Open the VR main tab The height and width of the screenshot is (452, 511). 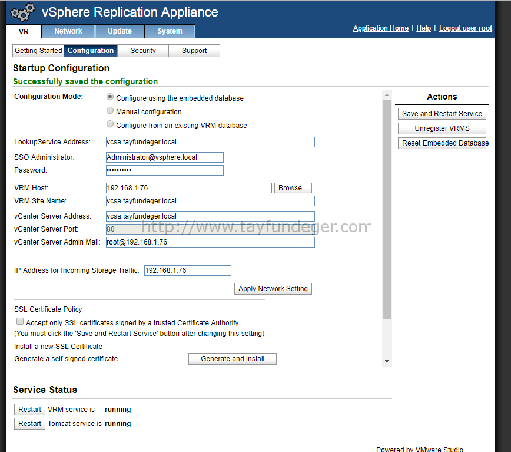click(24, 31)
